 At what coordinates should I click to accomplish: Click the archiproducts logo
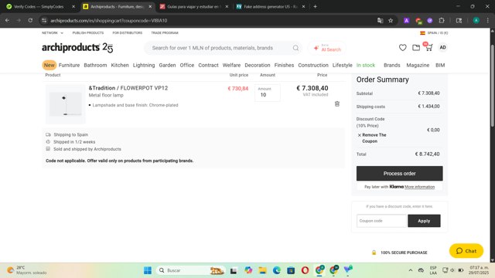(77, 47)
